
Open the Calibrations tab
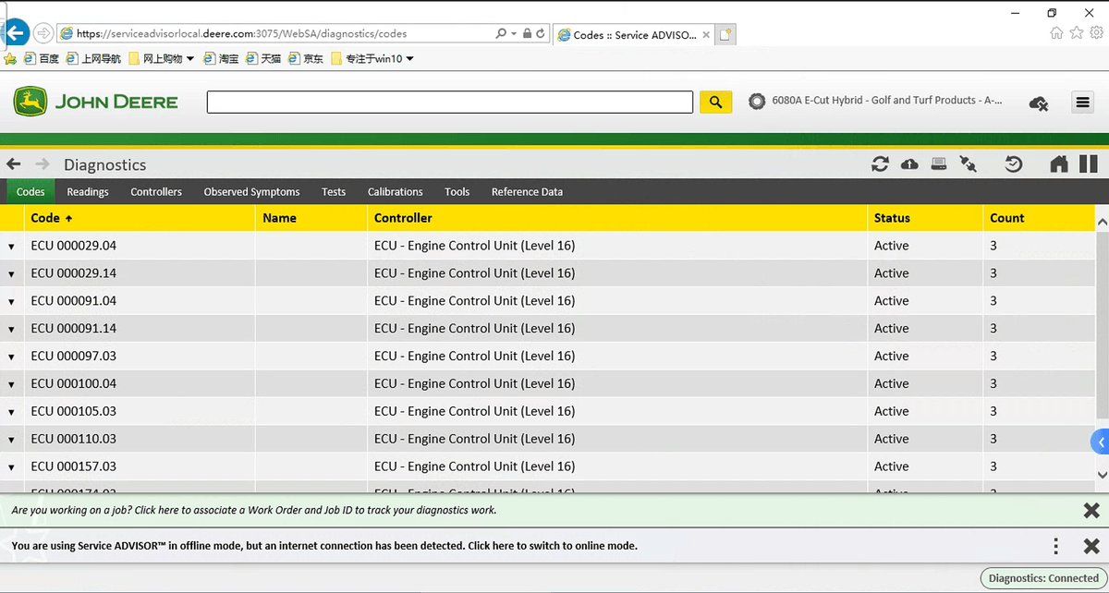pos(395,192)
